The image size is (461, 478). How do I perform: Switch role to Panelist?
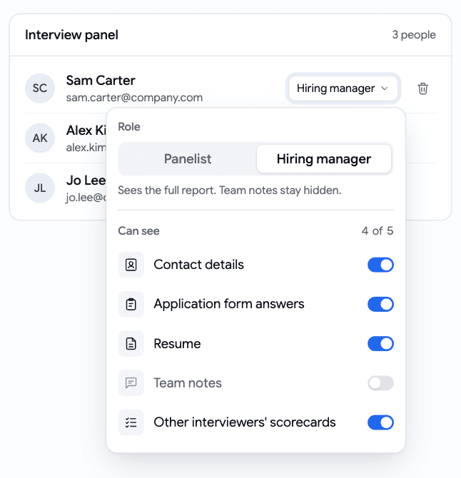point(188,159)
